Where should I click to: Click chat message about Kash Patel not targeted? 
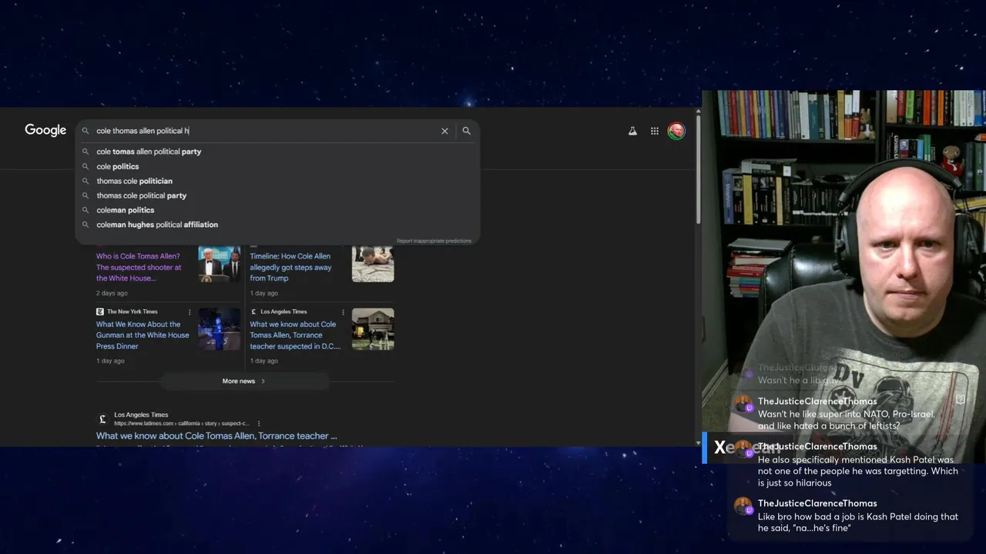pos(858,471)
